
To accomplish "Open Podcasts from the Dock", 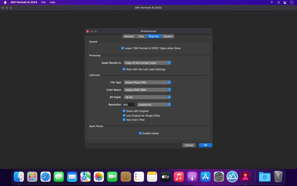I will tap(191, 176).
